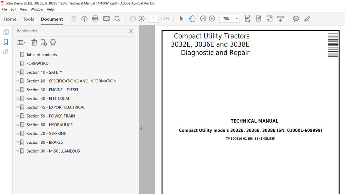Add a new bookmark icon

coord(43,42)
